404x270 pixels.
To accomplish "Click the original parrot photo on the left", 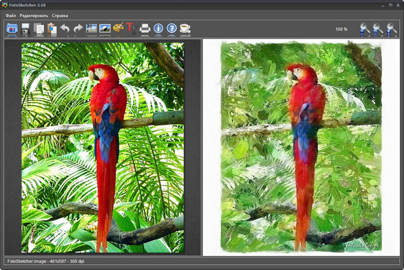I will pos(102,147).
